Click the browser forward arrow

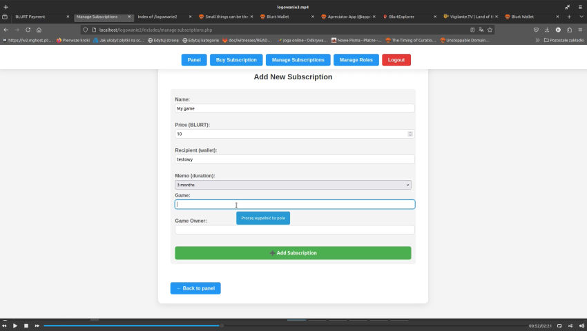pyautogui.click(x=17, y=30)
